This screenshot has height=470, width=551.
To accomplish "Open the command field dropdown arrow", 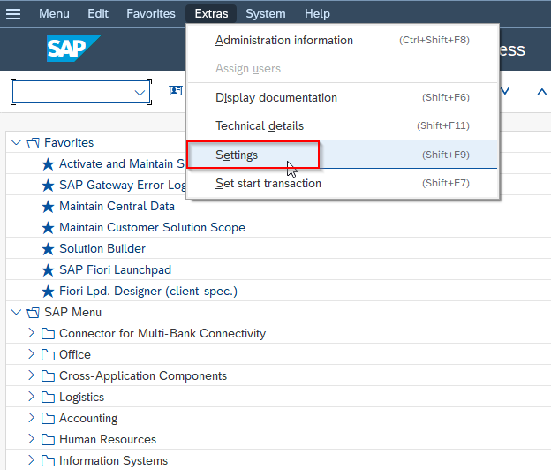I will point(140,93).
